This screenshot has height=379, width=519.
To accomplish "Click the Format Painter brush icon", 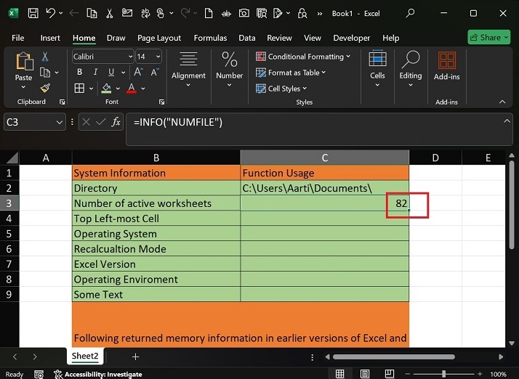I will coord(45,89).
